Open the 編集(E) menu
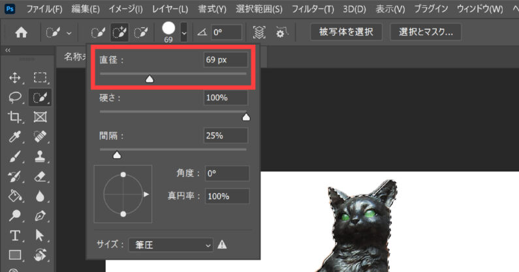 [86, 9]
